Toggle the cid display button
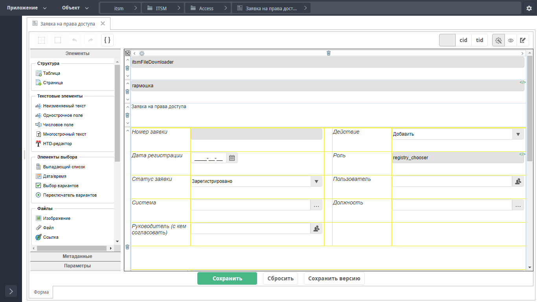 (463, 40)
